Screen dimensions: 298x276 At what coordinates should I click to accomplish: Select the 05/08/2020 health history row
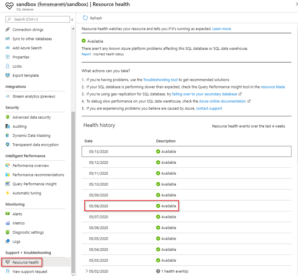131,206
